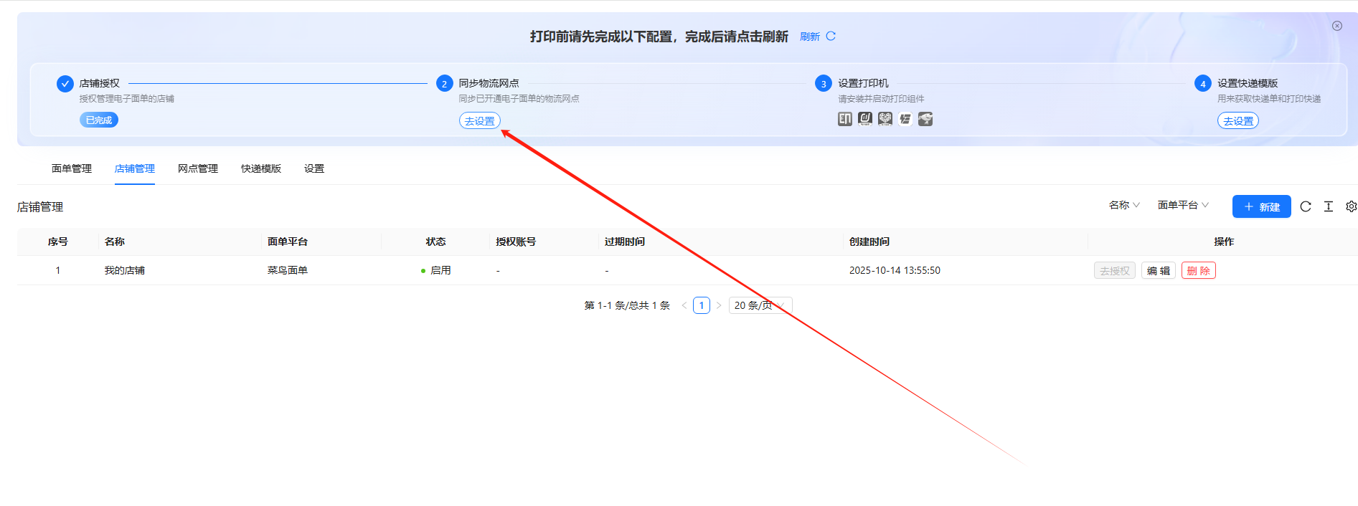Click 编辑 for 我的店铺 row
Image resolution: width=1358 pixels, height=506 pixels.
coord(1158,271)
